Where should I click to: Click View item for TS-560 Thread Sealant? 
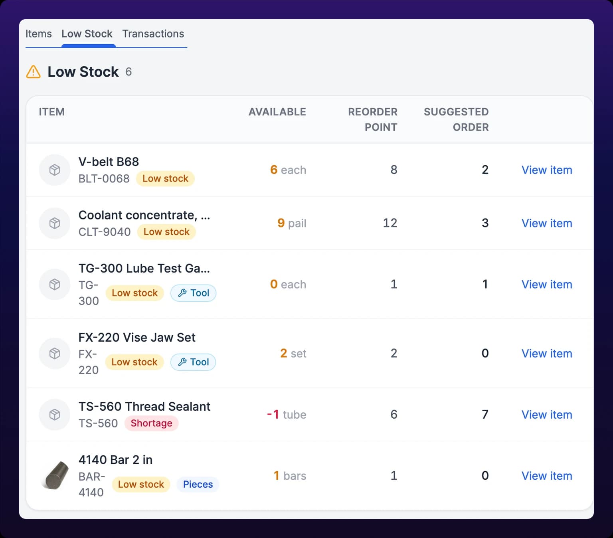point(547,415)
